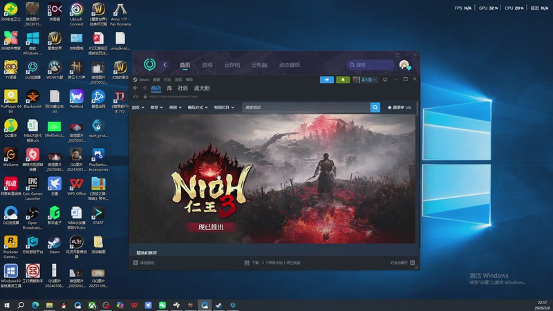Select the Blacksmith desktop icon

pyautogui.click(x=32, y=99)
